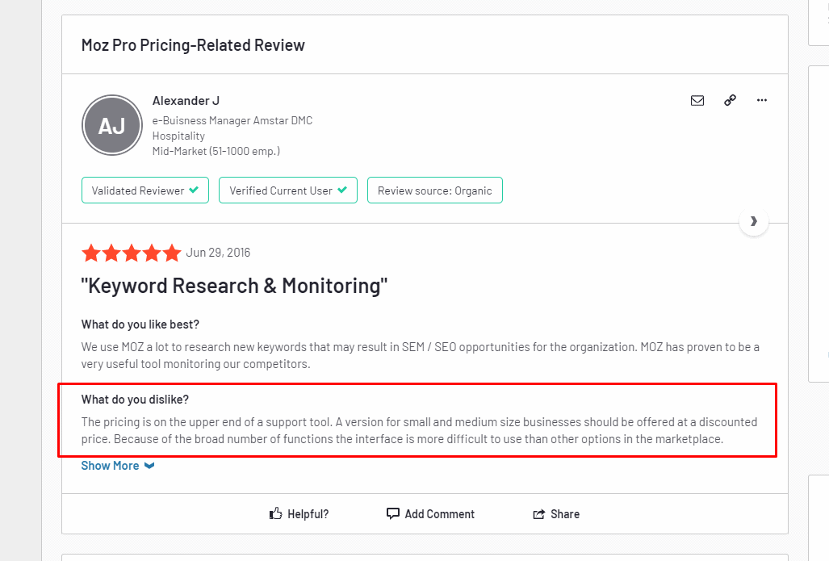Email the reviewer via the envelope icon
This screenshot has width=829, height=561.
coord(697,100)
